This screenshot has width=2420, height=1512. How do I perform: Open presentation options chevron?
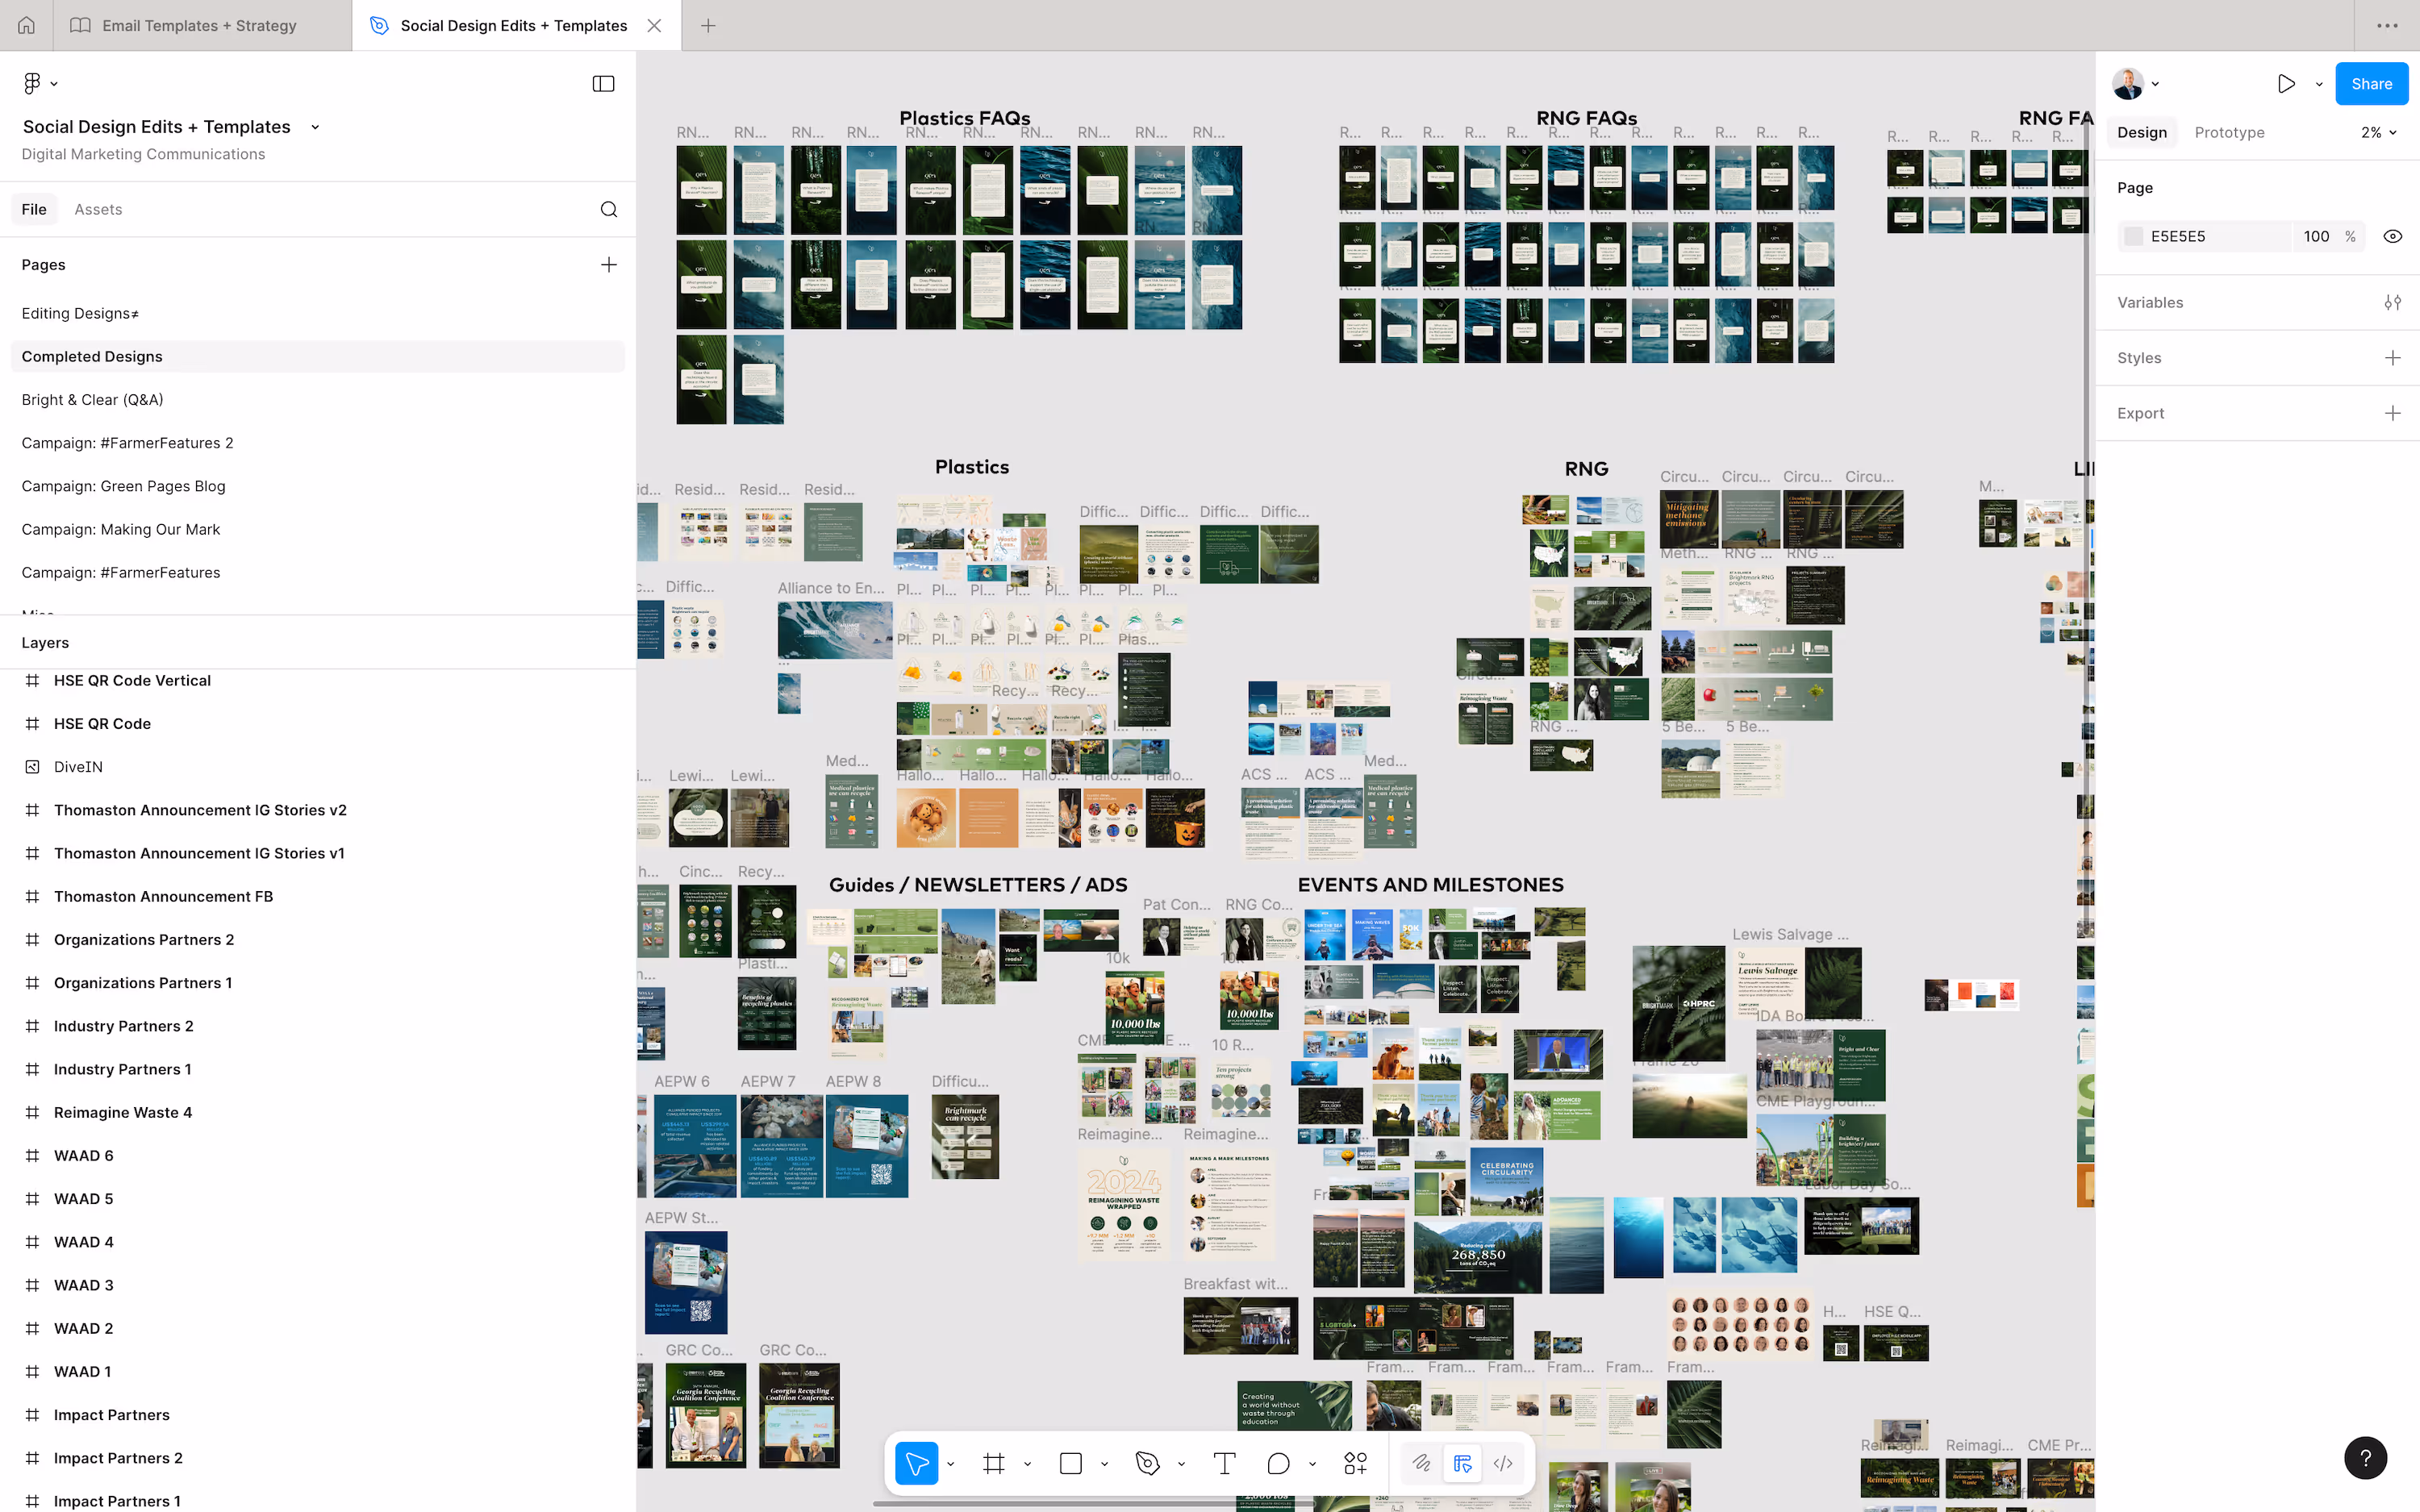2318,84
